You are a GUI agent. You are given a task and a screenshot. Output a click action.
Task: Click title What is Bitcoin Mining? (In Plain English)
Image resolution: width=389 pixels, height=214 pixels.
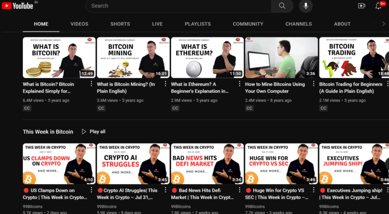tap(126, 88)
